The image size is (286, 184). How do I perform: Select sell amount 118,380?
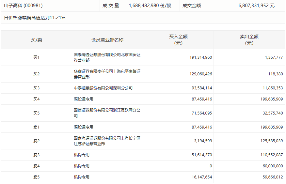click(276, 74)
